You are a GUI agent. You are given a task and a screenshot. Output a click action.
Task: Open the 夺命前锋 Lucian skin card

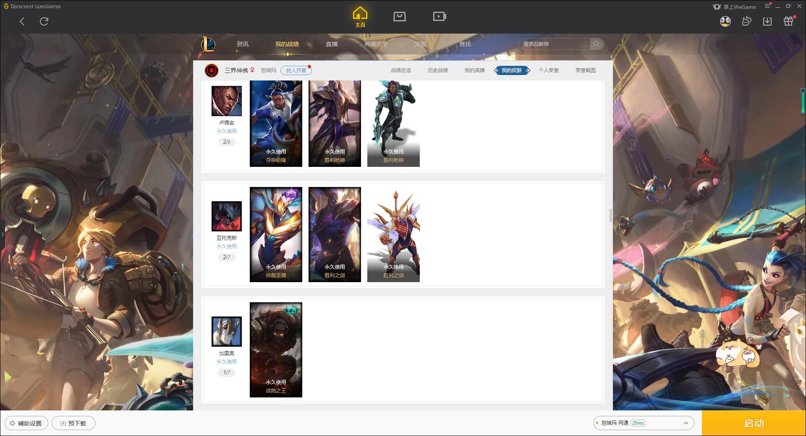coord(276,124)
